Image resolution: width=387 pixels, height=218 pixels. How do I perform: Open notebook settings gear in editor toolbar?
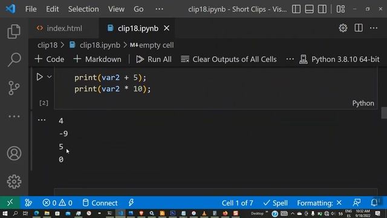[x=343, y=28]
